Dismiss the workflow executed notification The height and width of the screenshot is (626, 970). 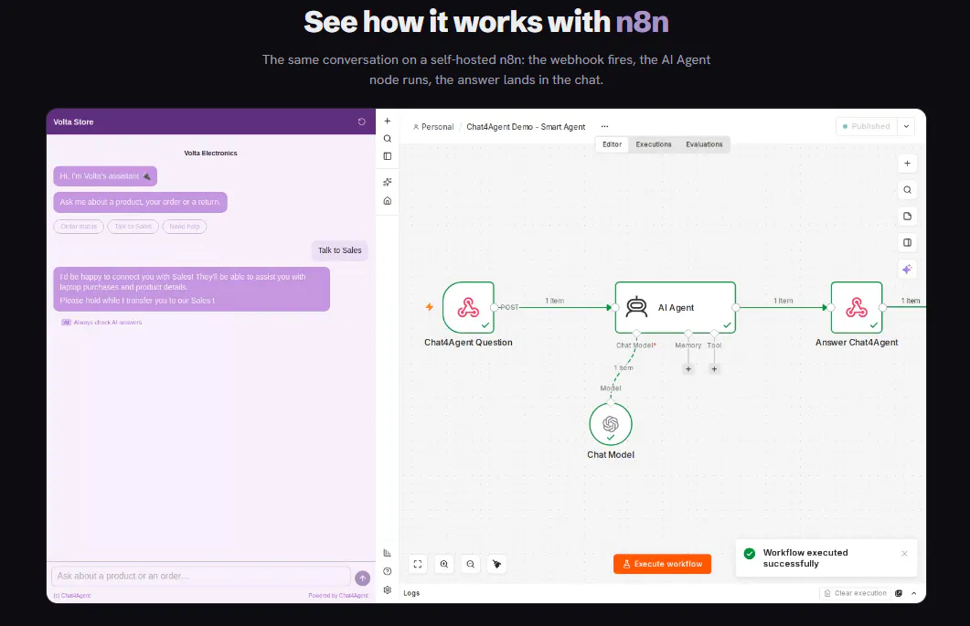(x=904, y=554)
